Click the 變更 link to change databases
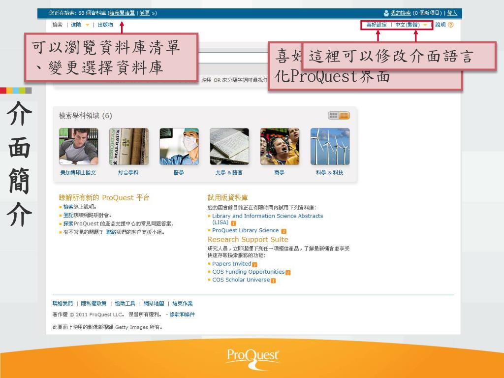Viewport: 504px width, 378px height. (x=145, y=13)
